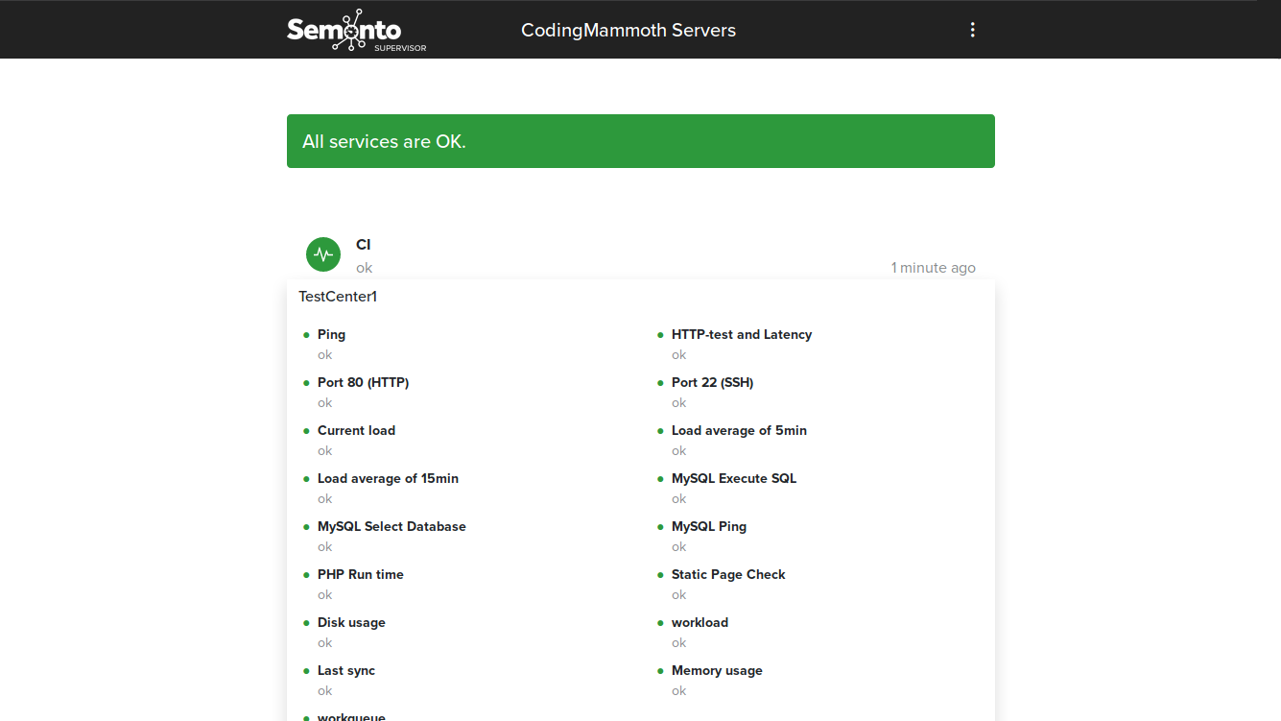Select the CI server name
1281x721 pixels.
tap(363, 244)
